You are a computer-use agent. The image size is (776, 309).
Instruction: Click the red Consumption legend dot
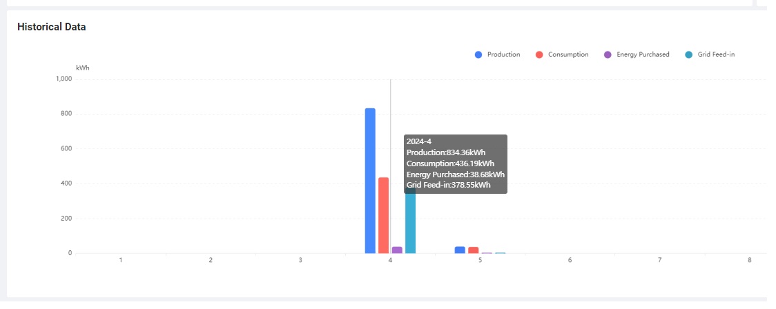pos(539,54)
